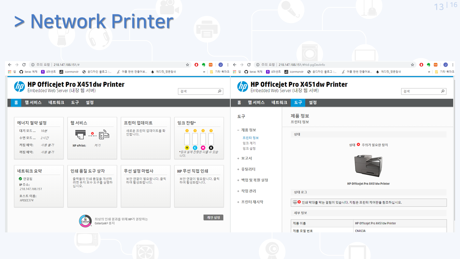Click the yellow Y ink indicator
460x259 pixels.
[187, 147]
